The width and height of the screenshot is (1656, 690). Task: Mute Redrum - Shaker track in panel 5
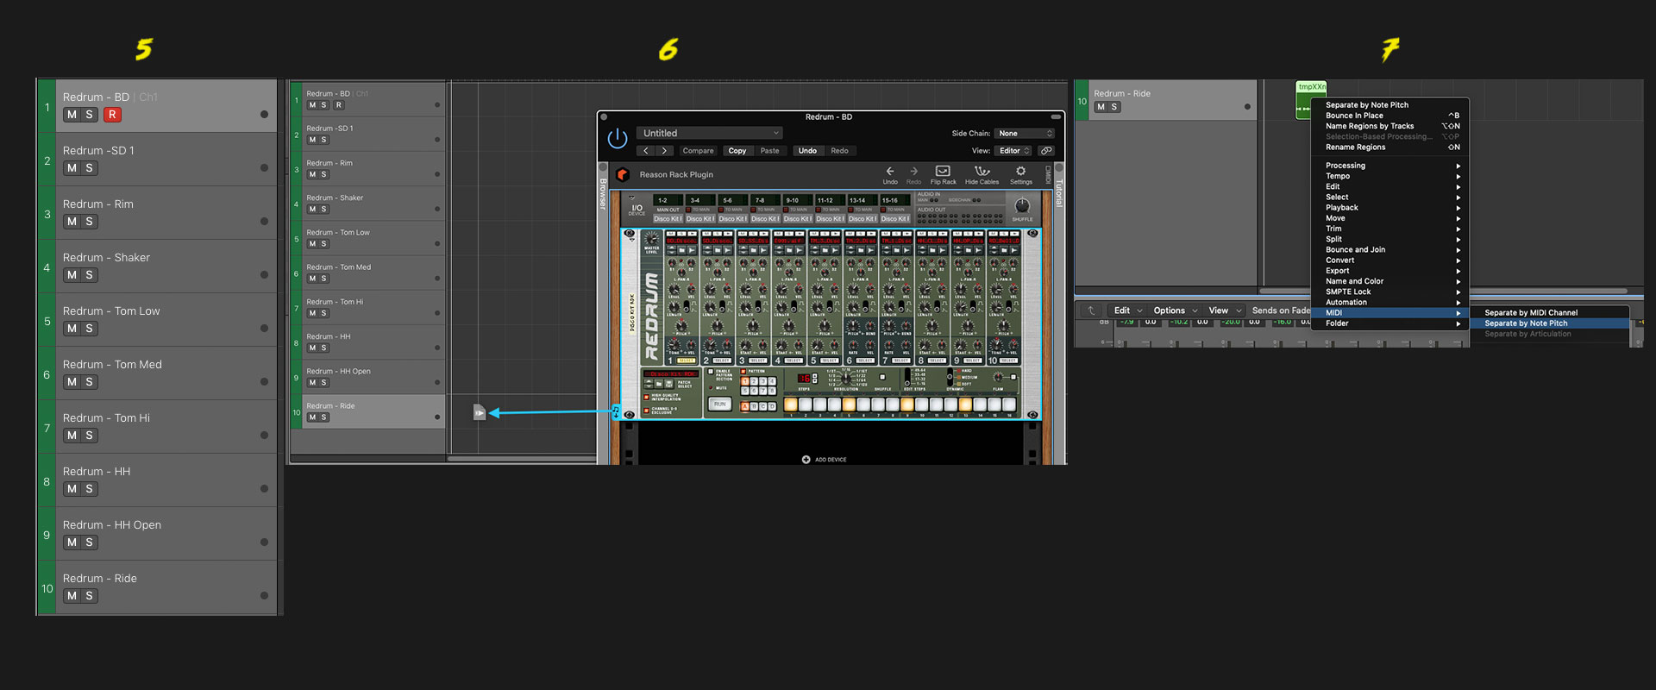[72, 275]
